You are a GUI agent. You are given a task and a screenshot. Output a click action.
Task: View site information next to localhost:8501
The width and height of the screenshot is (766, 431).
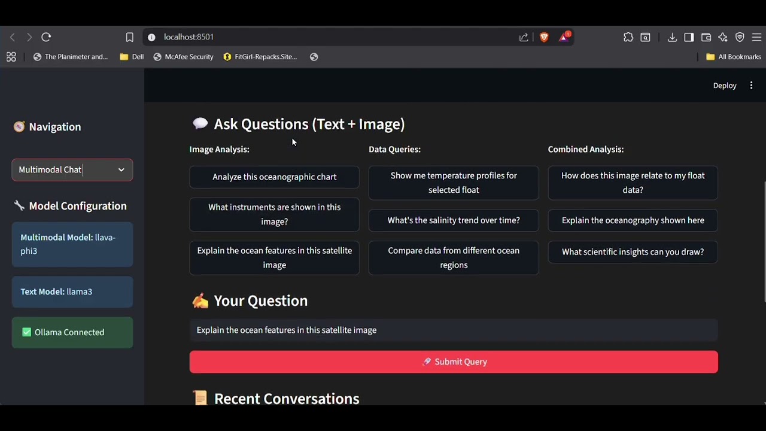[x=151, y=37]
